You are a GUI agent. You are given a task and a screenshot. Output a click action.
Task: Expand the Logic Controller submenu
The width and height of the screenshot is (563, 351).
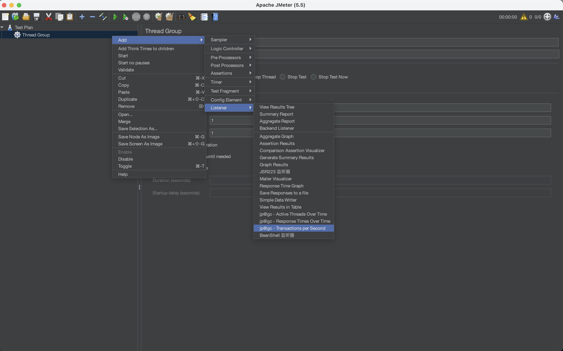pyautogui.click(x=230, y=49)
